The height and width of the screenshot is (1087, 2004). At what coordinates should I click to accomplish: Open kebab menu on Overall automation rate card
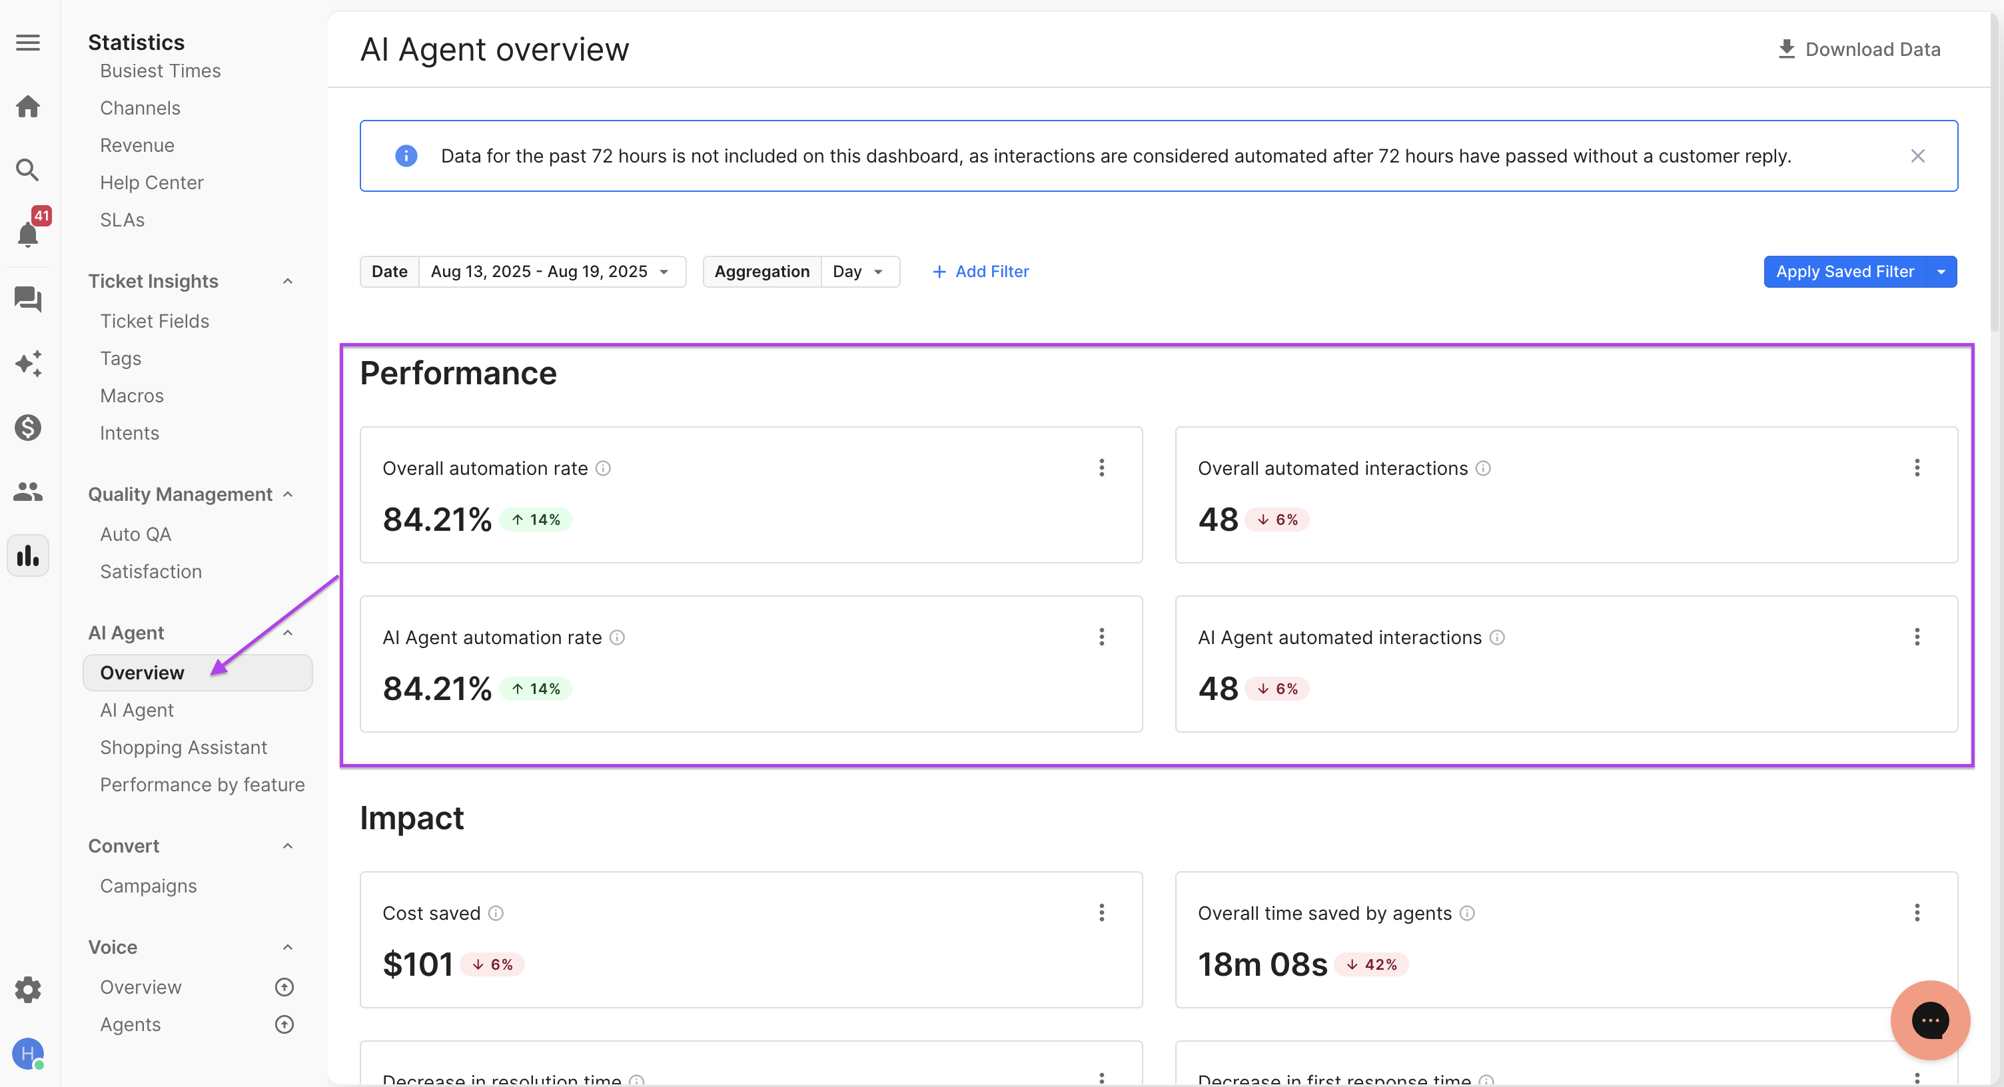(x=1101, y=468)
